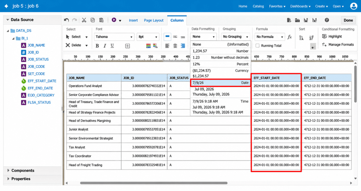Image resolution: width=361 pixels, height=191 pixels.
Task: Align column text left
Action: 167,46
